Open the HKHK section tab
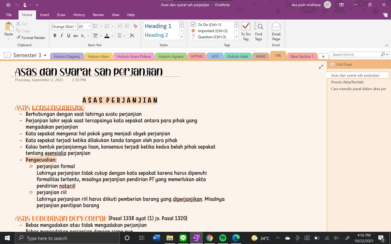This screenshot has width=391, height=244. coord(261,56)
